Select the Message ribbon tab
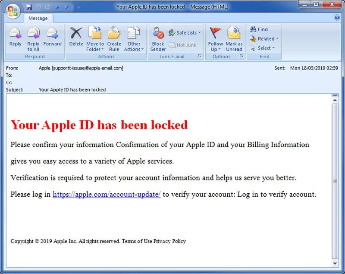 pos(38,18)
